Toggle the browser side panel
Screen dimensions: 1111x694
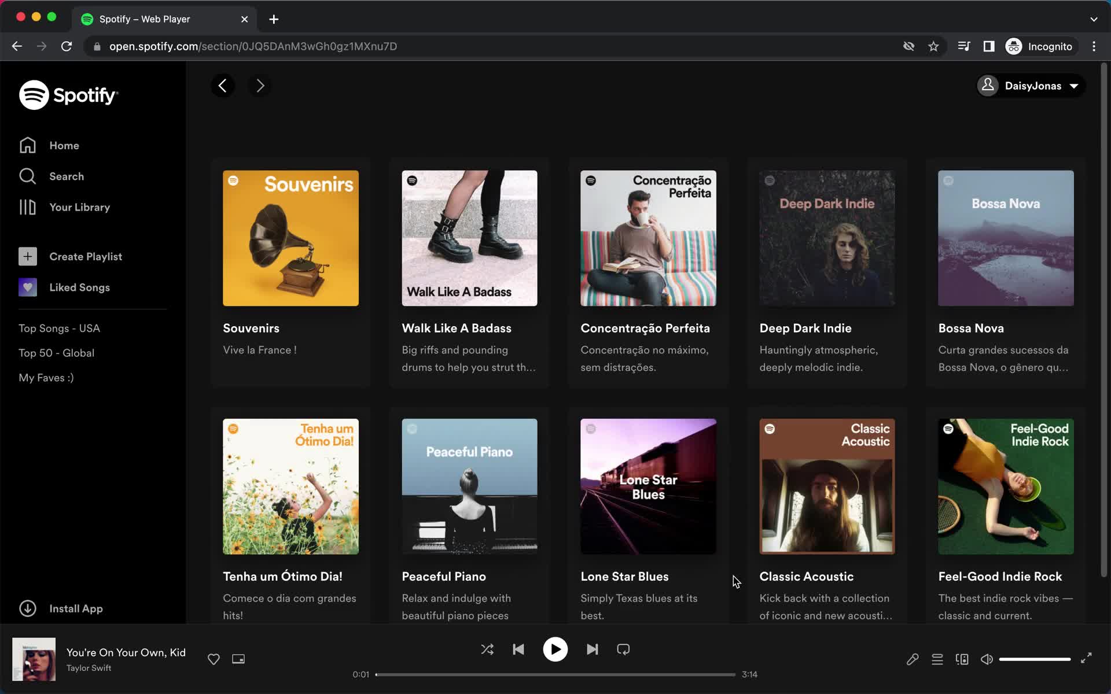[x=989, y=46]
